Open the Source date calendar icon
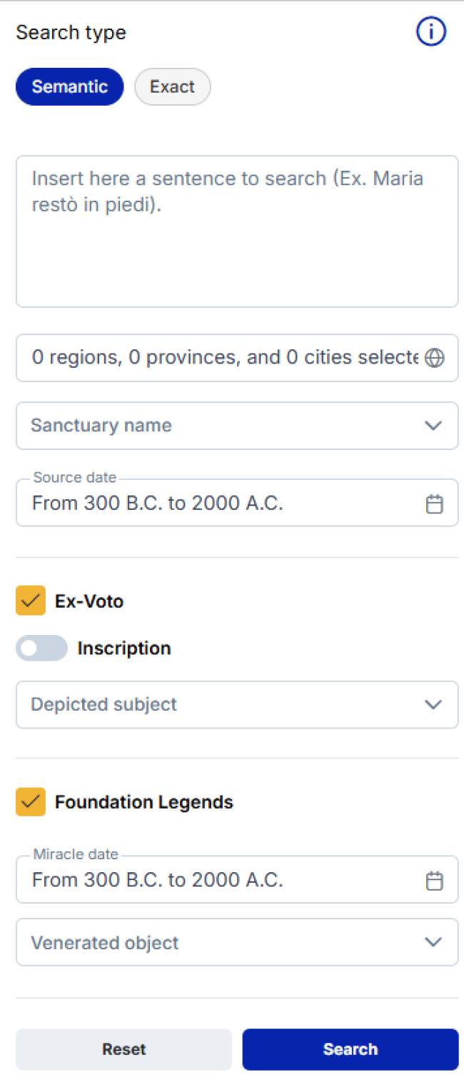Screen dimensions: 464x1090 pyautogui.click(x=434, y=504)
